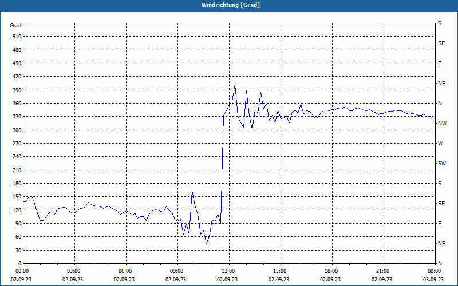Click the 09:00 time label on x-axis

tap(177, 271)
